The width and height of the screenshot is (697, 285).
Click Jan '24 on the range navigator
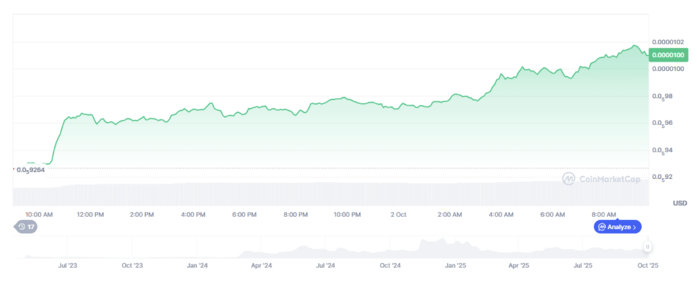(197, 265)
